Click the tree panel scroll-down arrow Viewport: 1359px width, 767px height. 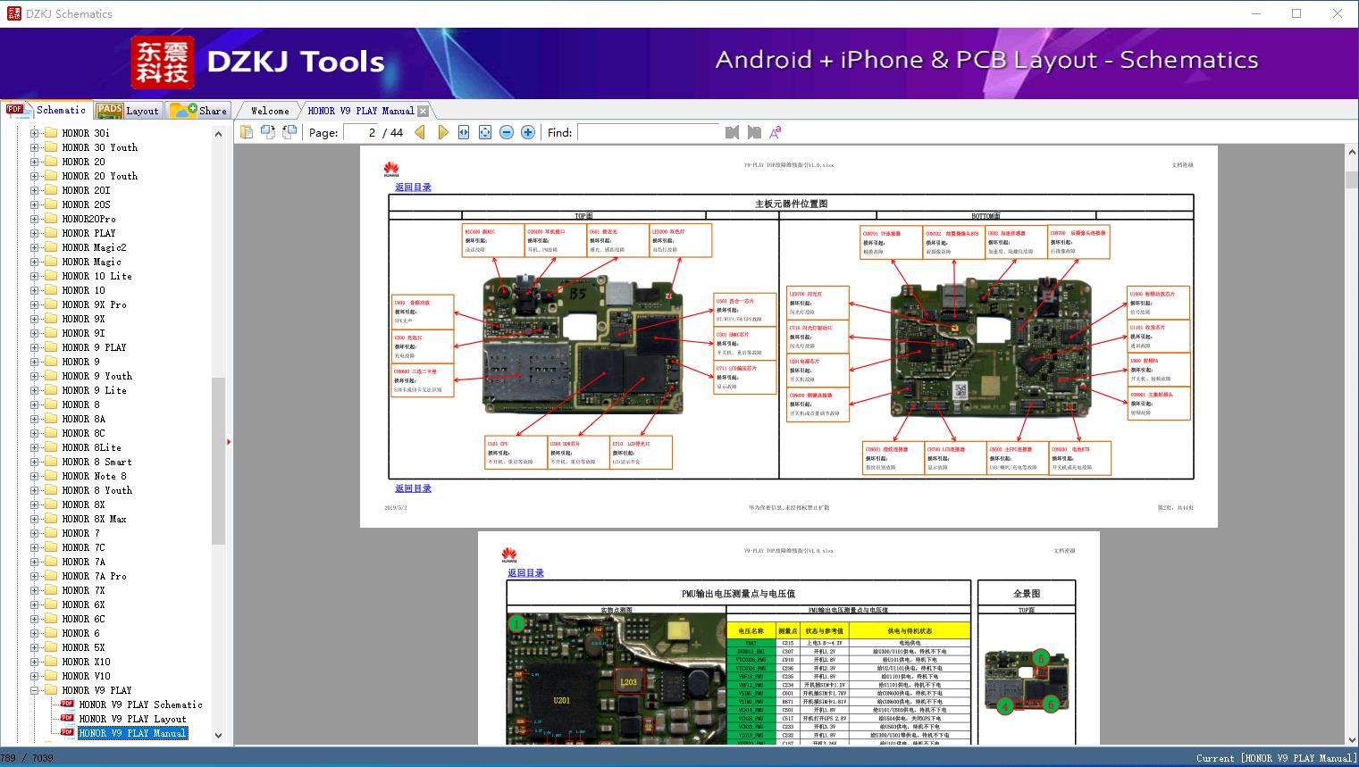[218, 736]
